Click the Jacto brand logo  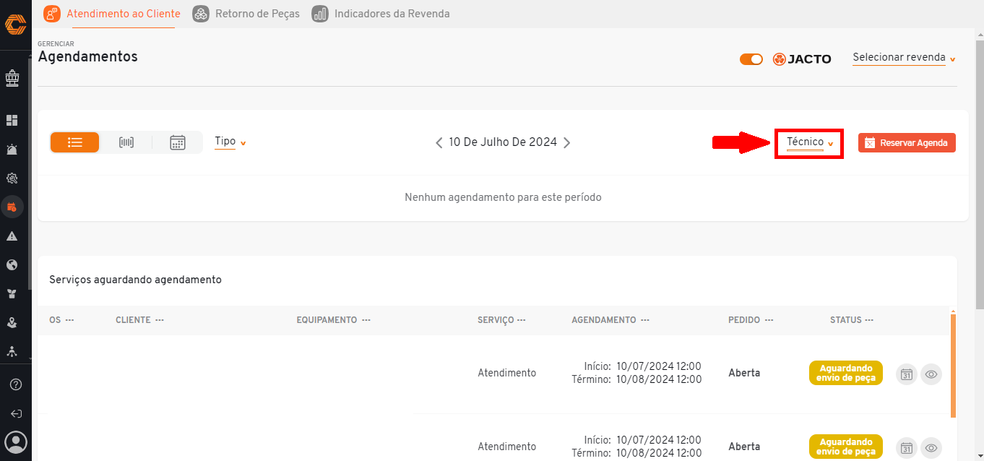[802, 59]
